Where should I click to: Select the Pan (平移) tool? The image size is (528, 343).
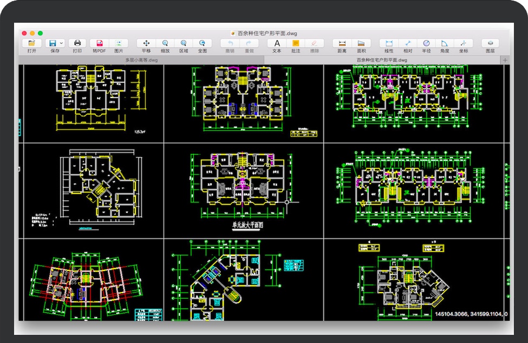(x=146, y=43)
